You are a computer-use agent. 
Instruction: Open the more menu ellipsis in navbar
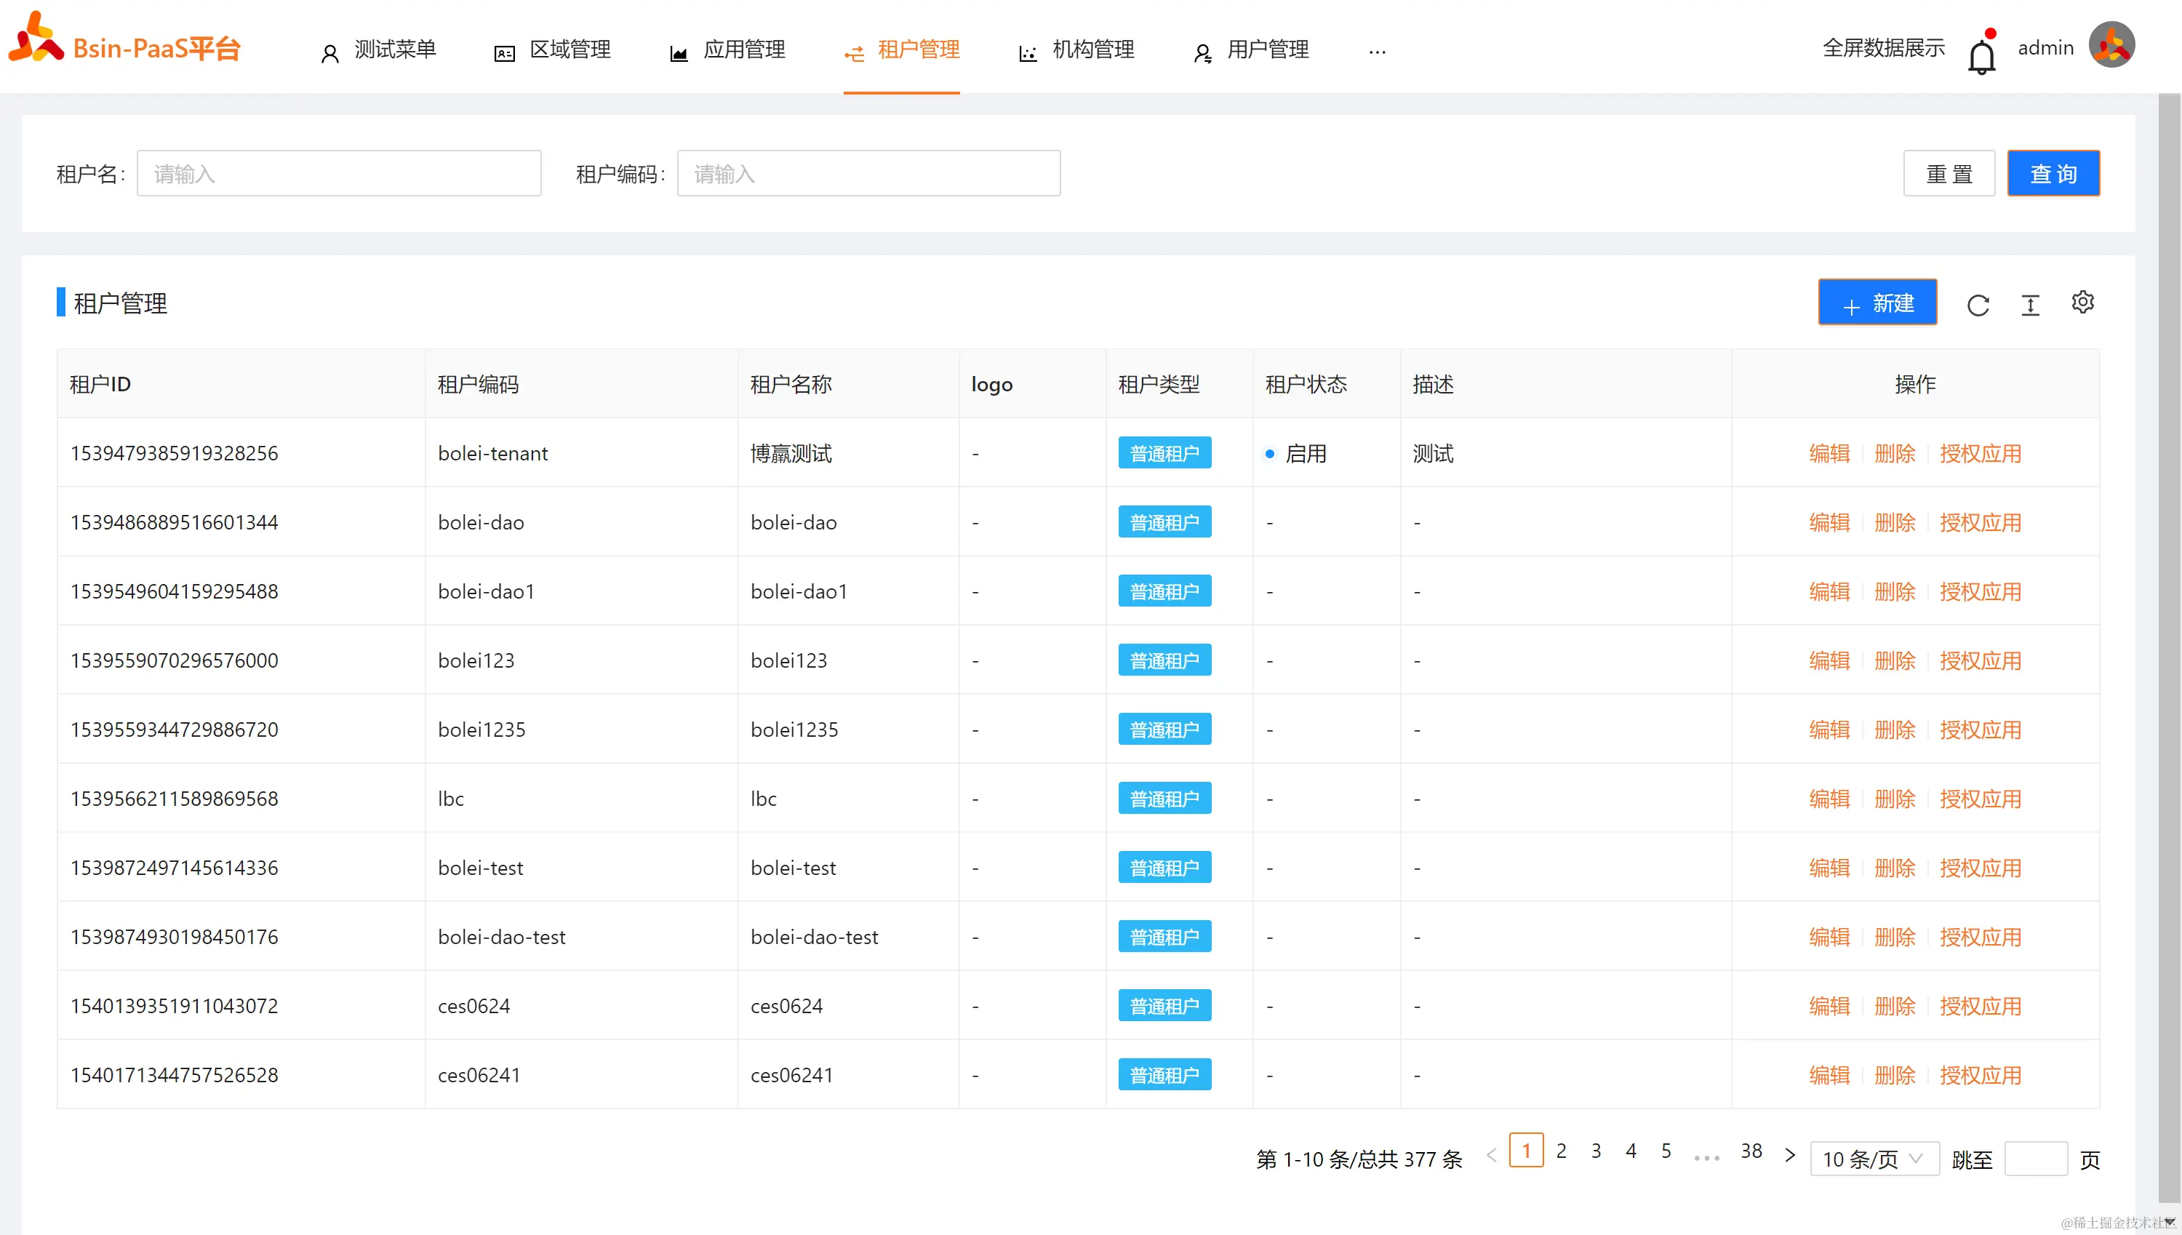[1376, 51]
